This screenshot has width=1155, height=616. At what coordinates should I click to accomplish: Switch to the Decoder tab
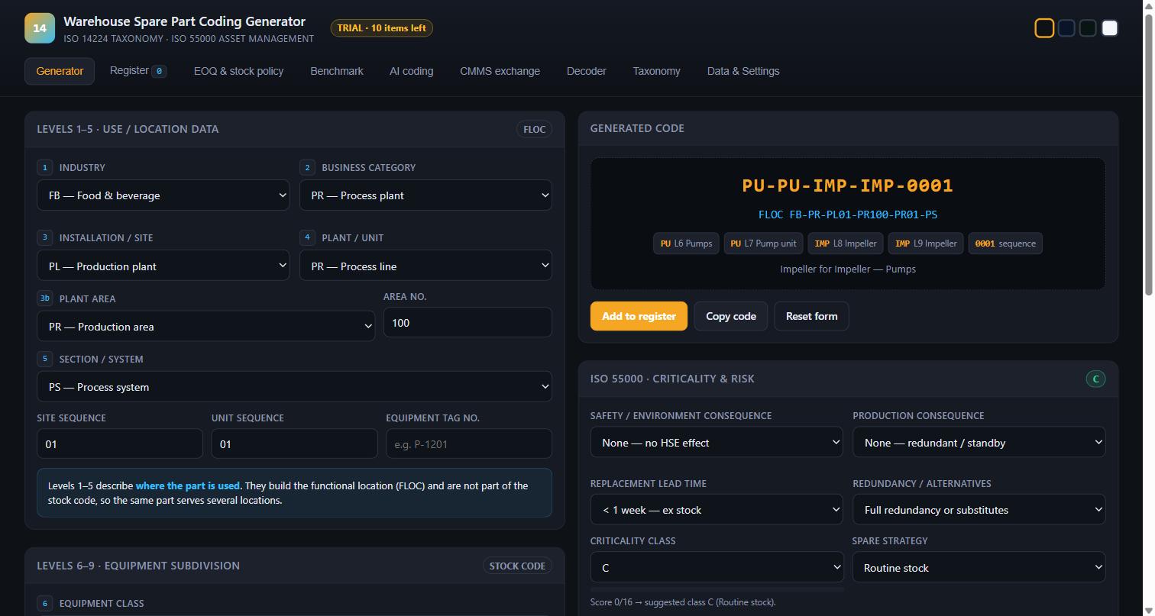587,71
